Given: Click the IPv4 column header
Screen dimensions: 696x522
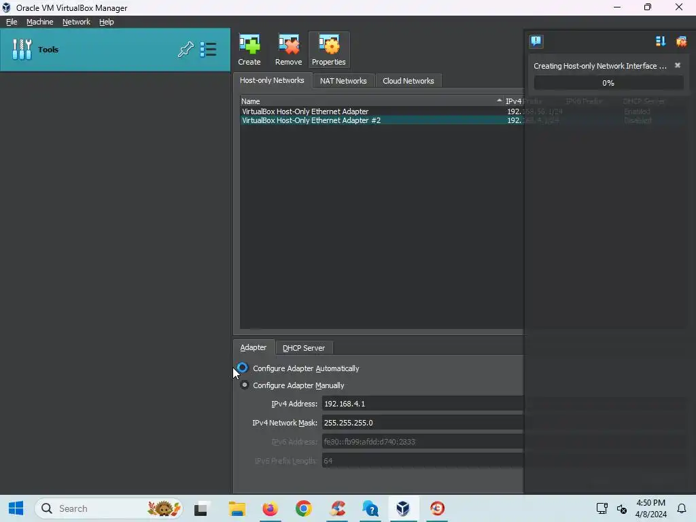Looking at the screenshot, I should tap(514, 101).
